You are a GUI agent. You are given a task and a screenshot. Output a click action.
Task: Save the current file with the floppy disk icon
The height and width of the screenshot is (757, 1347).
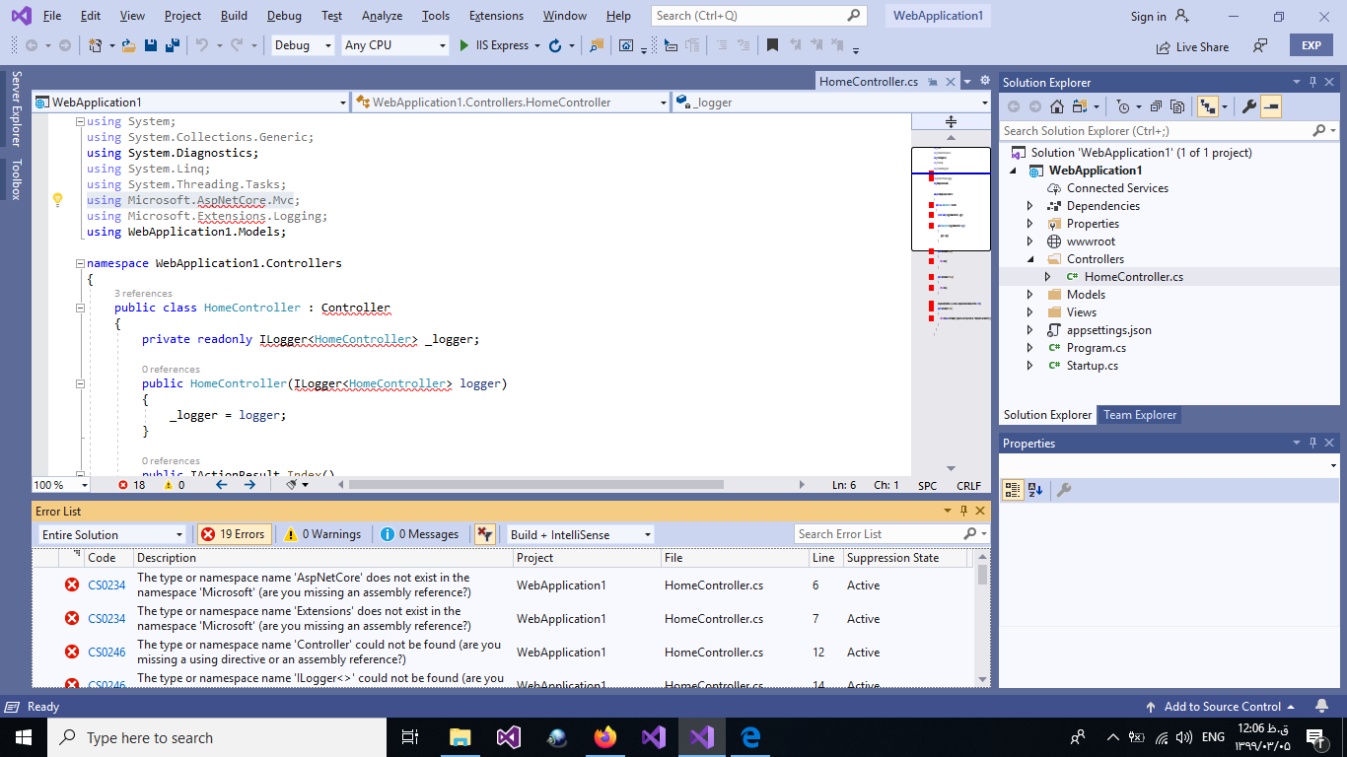click(151, 45)
